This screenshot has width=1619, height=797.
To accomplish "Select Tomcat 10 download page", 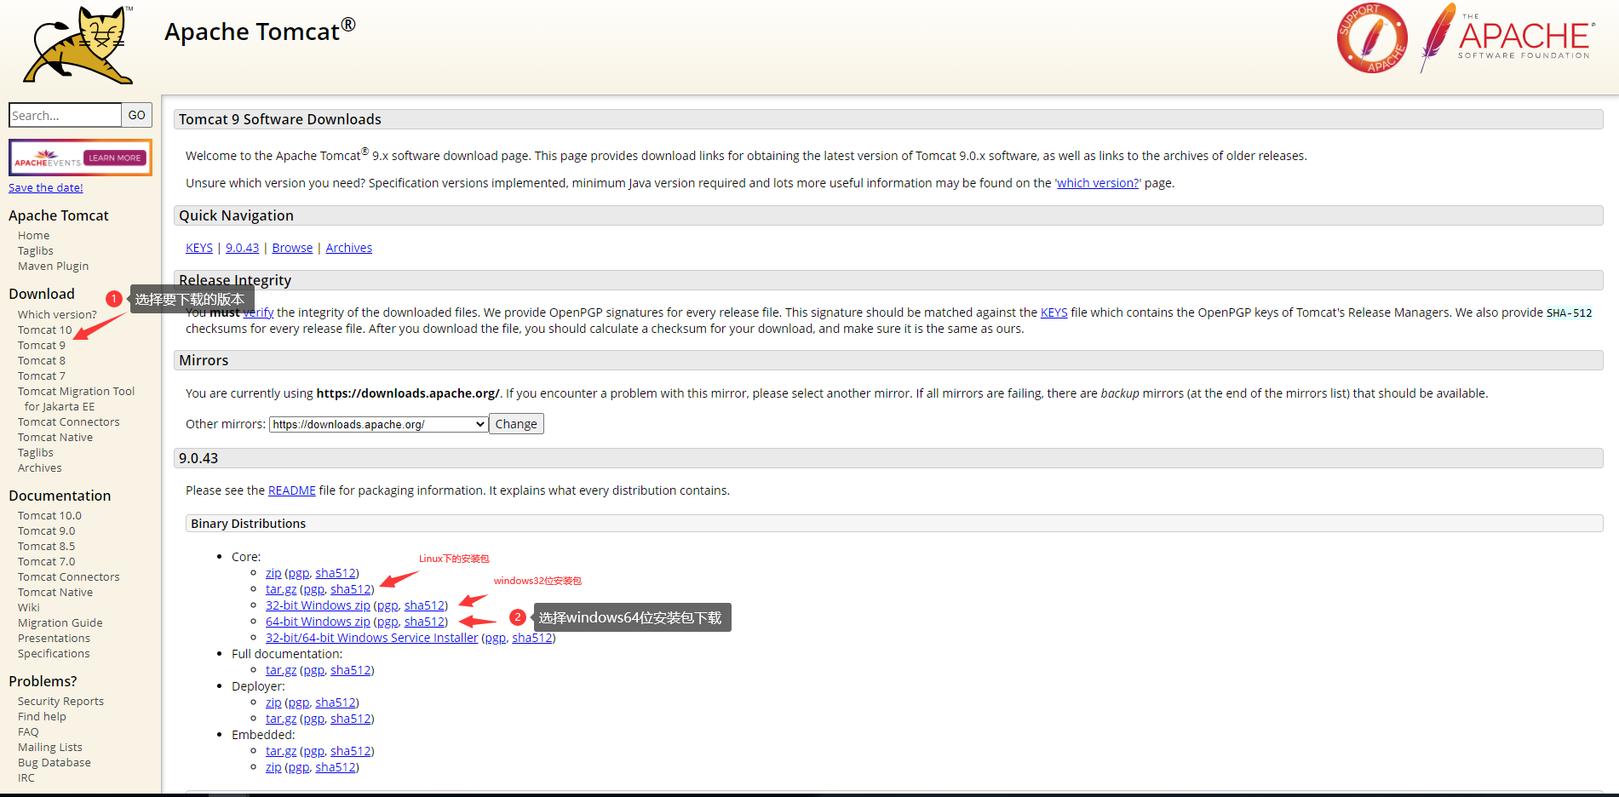I will coord(45,330).
